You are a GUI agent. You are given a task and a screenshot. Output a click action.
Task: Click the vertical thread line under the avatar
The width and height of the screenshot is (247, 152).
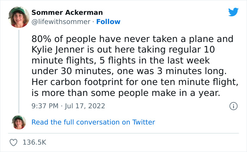coord(19,71)
